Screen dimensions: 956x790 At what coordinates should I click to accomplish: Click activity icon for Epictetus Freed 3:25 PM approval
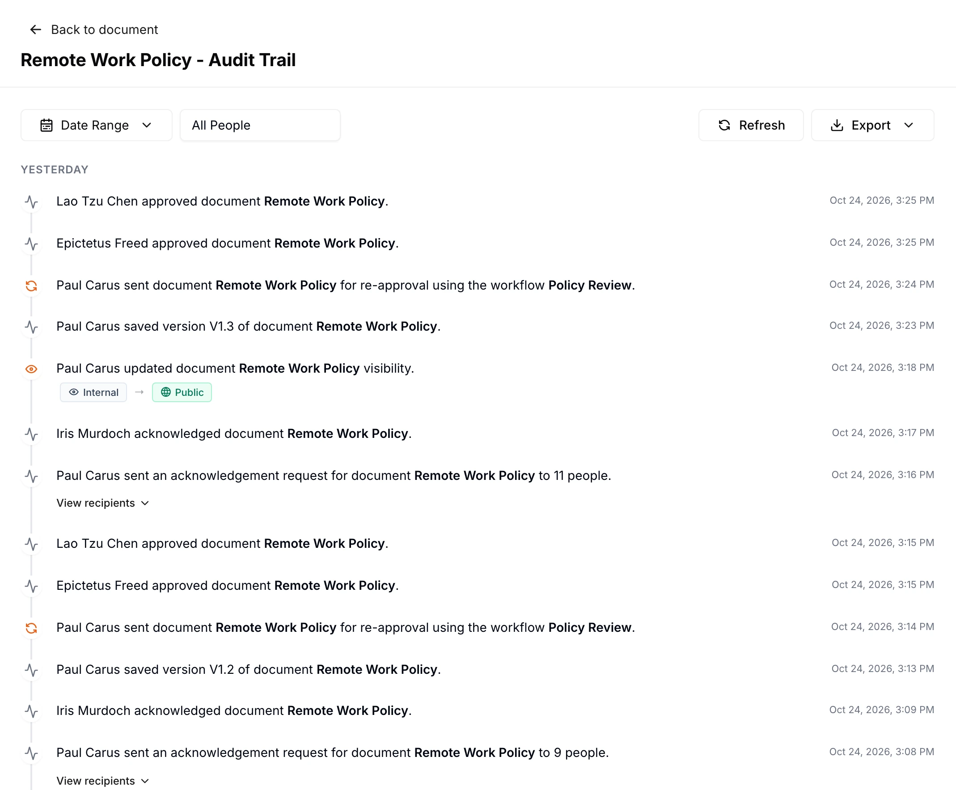[x=31, y=244]
